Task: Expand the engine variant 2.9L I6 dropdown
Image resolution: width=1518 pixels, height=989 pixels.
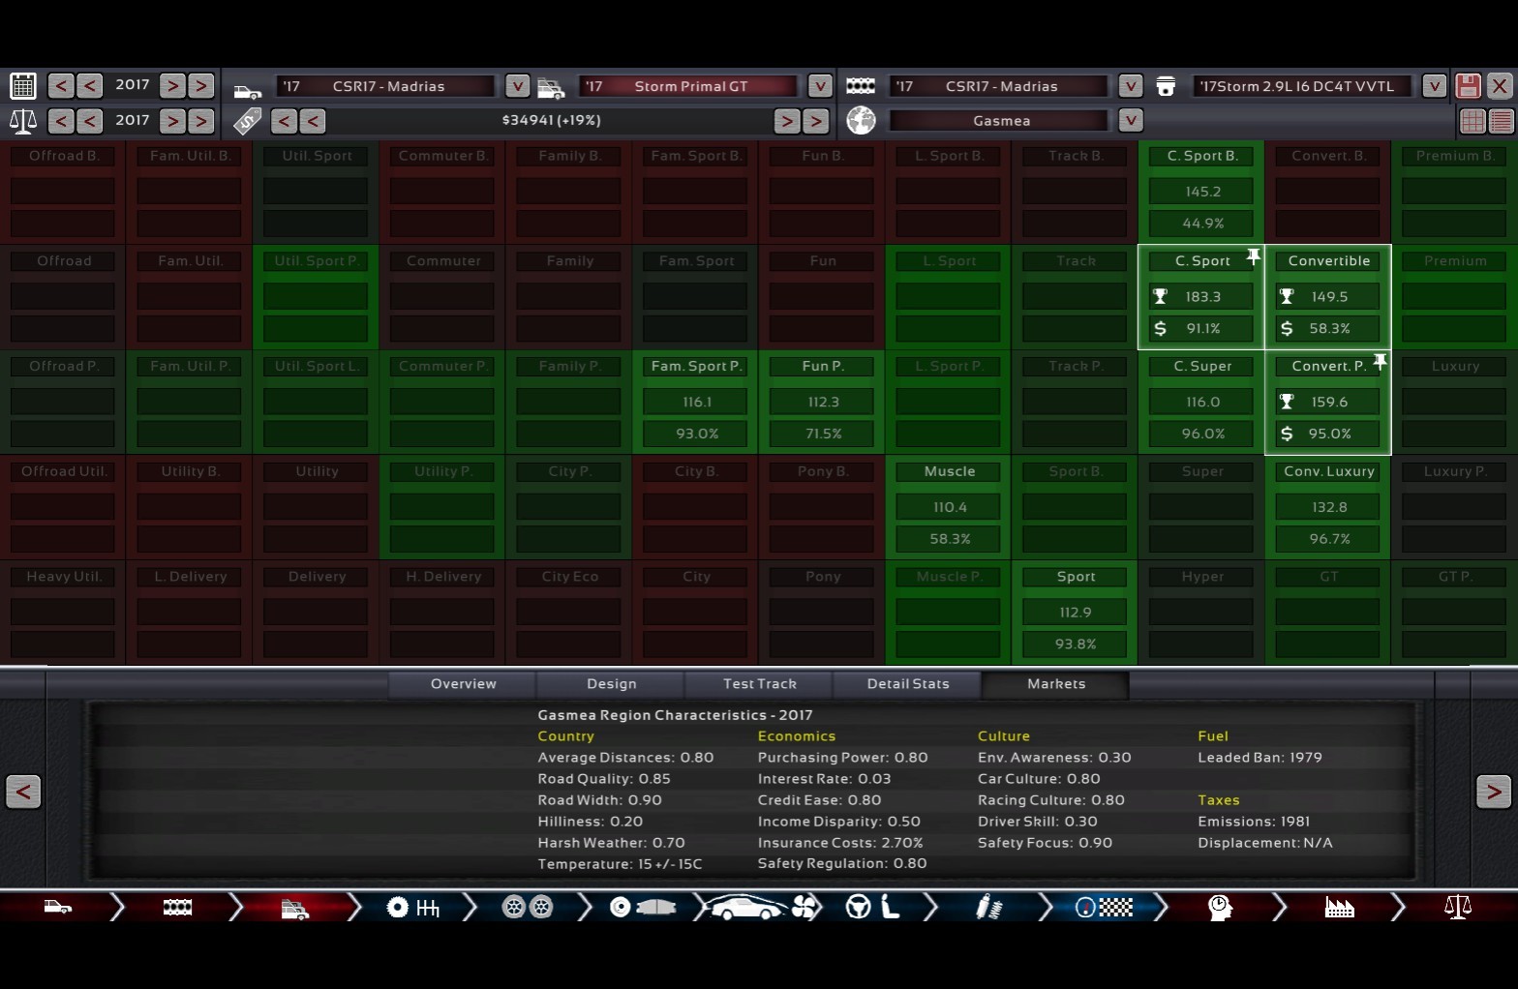Action: (x=1434, y=86)
